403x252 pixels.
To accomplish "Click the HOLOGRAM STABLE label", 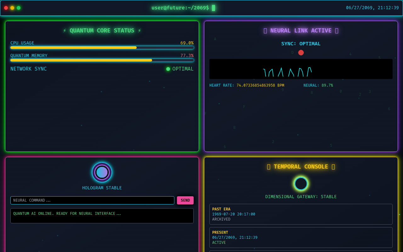I will [102, 188].
